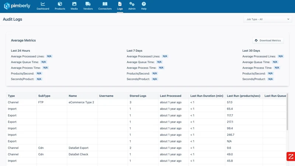Click the 246.7 products/sec value
295x166 pixels.
[x=231, y=135]
